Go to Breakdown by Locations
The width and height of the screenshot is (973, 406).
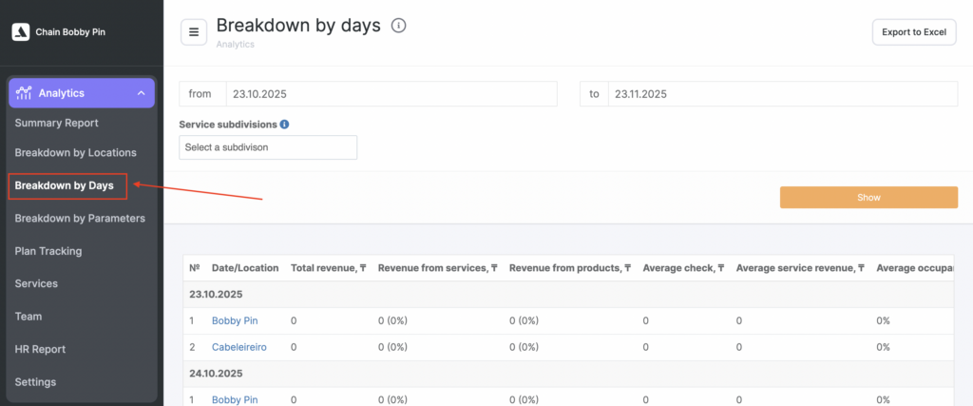tap(75, 152)
